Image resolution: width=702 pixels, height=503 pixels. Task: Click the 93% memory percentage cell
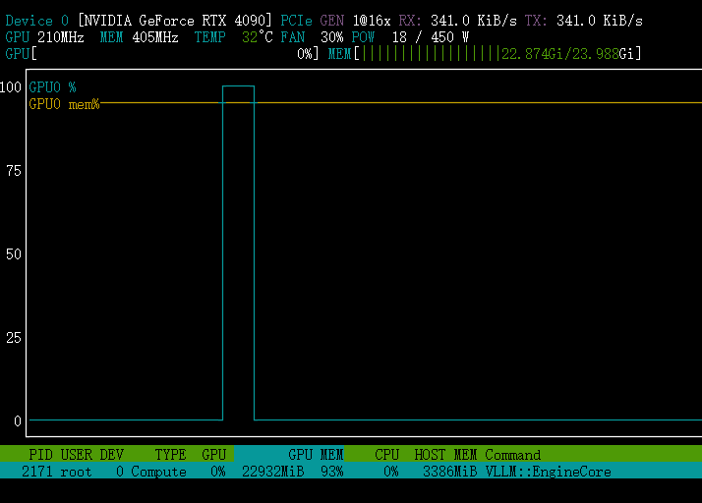[x=331, y=472]
